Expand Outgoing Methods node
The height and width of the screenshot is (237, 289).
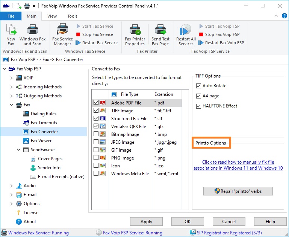coord(11,96)
